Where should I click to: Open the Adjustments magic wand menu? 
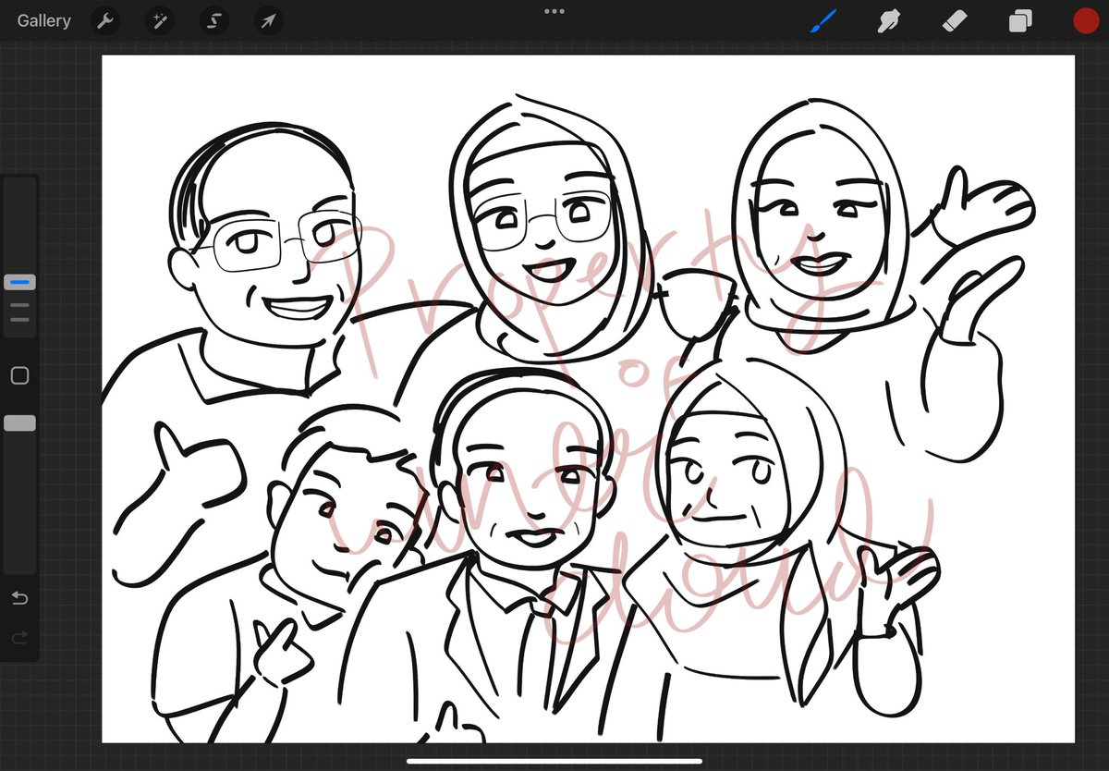(159, 21)
